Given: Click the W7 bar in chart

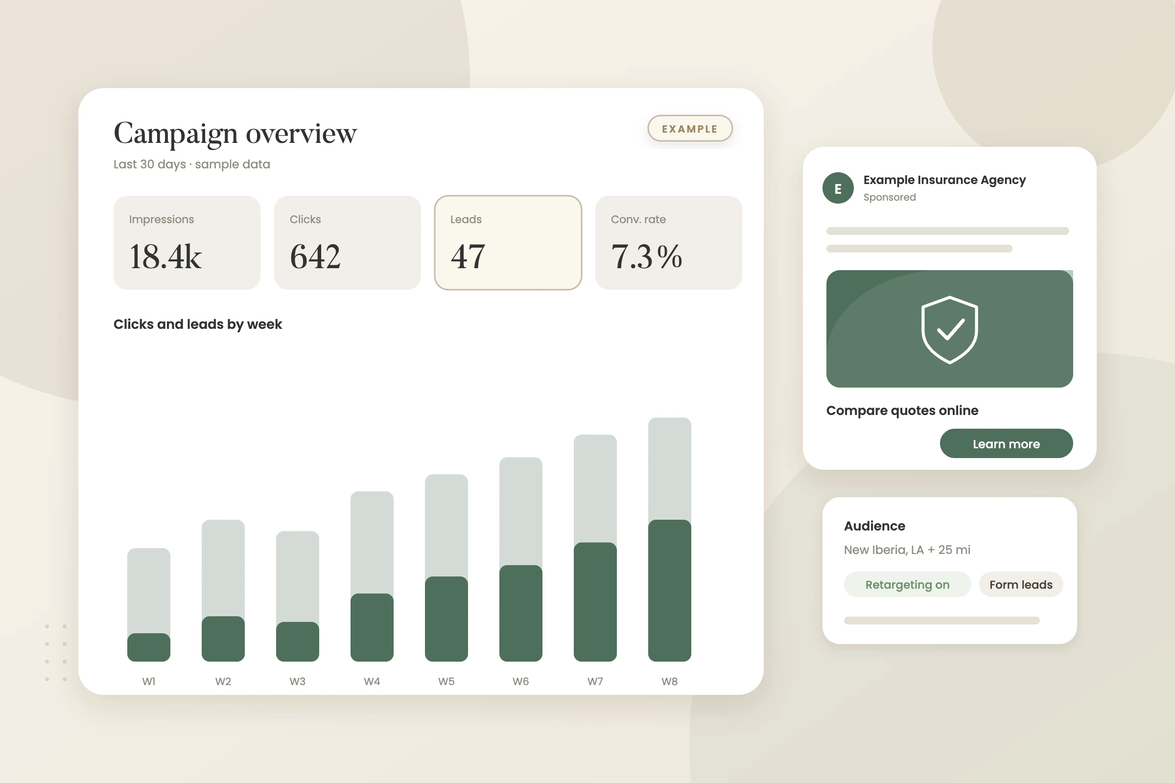Looking at the screenshot, I should point(595,548).
